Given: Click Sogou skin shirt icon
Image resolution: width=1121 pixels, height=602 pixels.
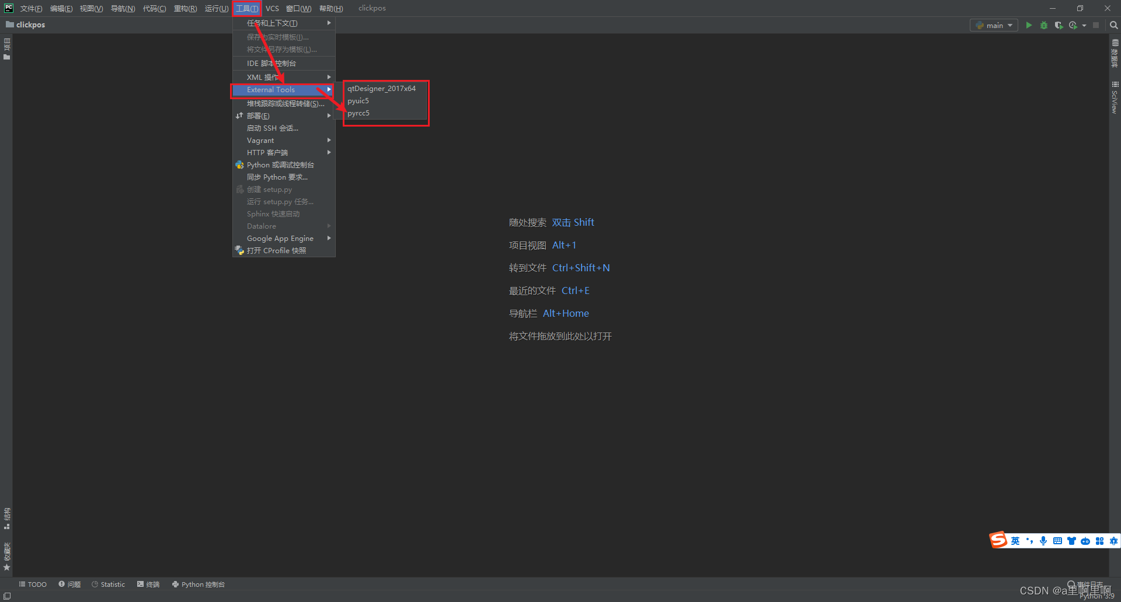Looking at the screenshot, I should [x=1071, y=541].
